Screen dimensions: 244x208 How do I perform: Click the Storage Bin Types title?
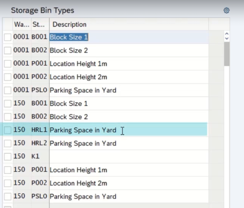(42, 11)
